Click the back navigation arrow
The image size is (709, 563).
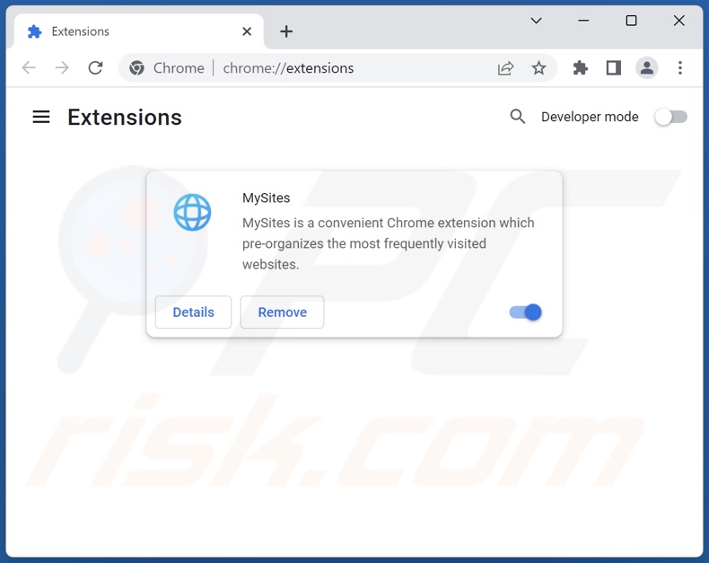[29, 68]
